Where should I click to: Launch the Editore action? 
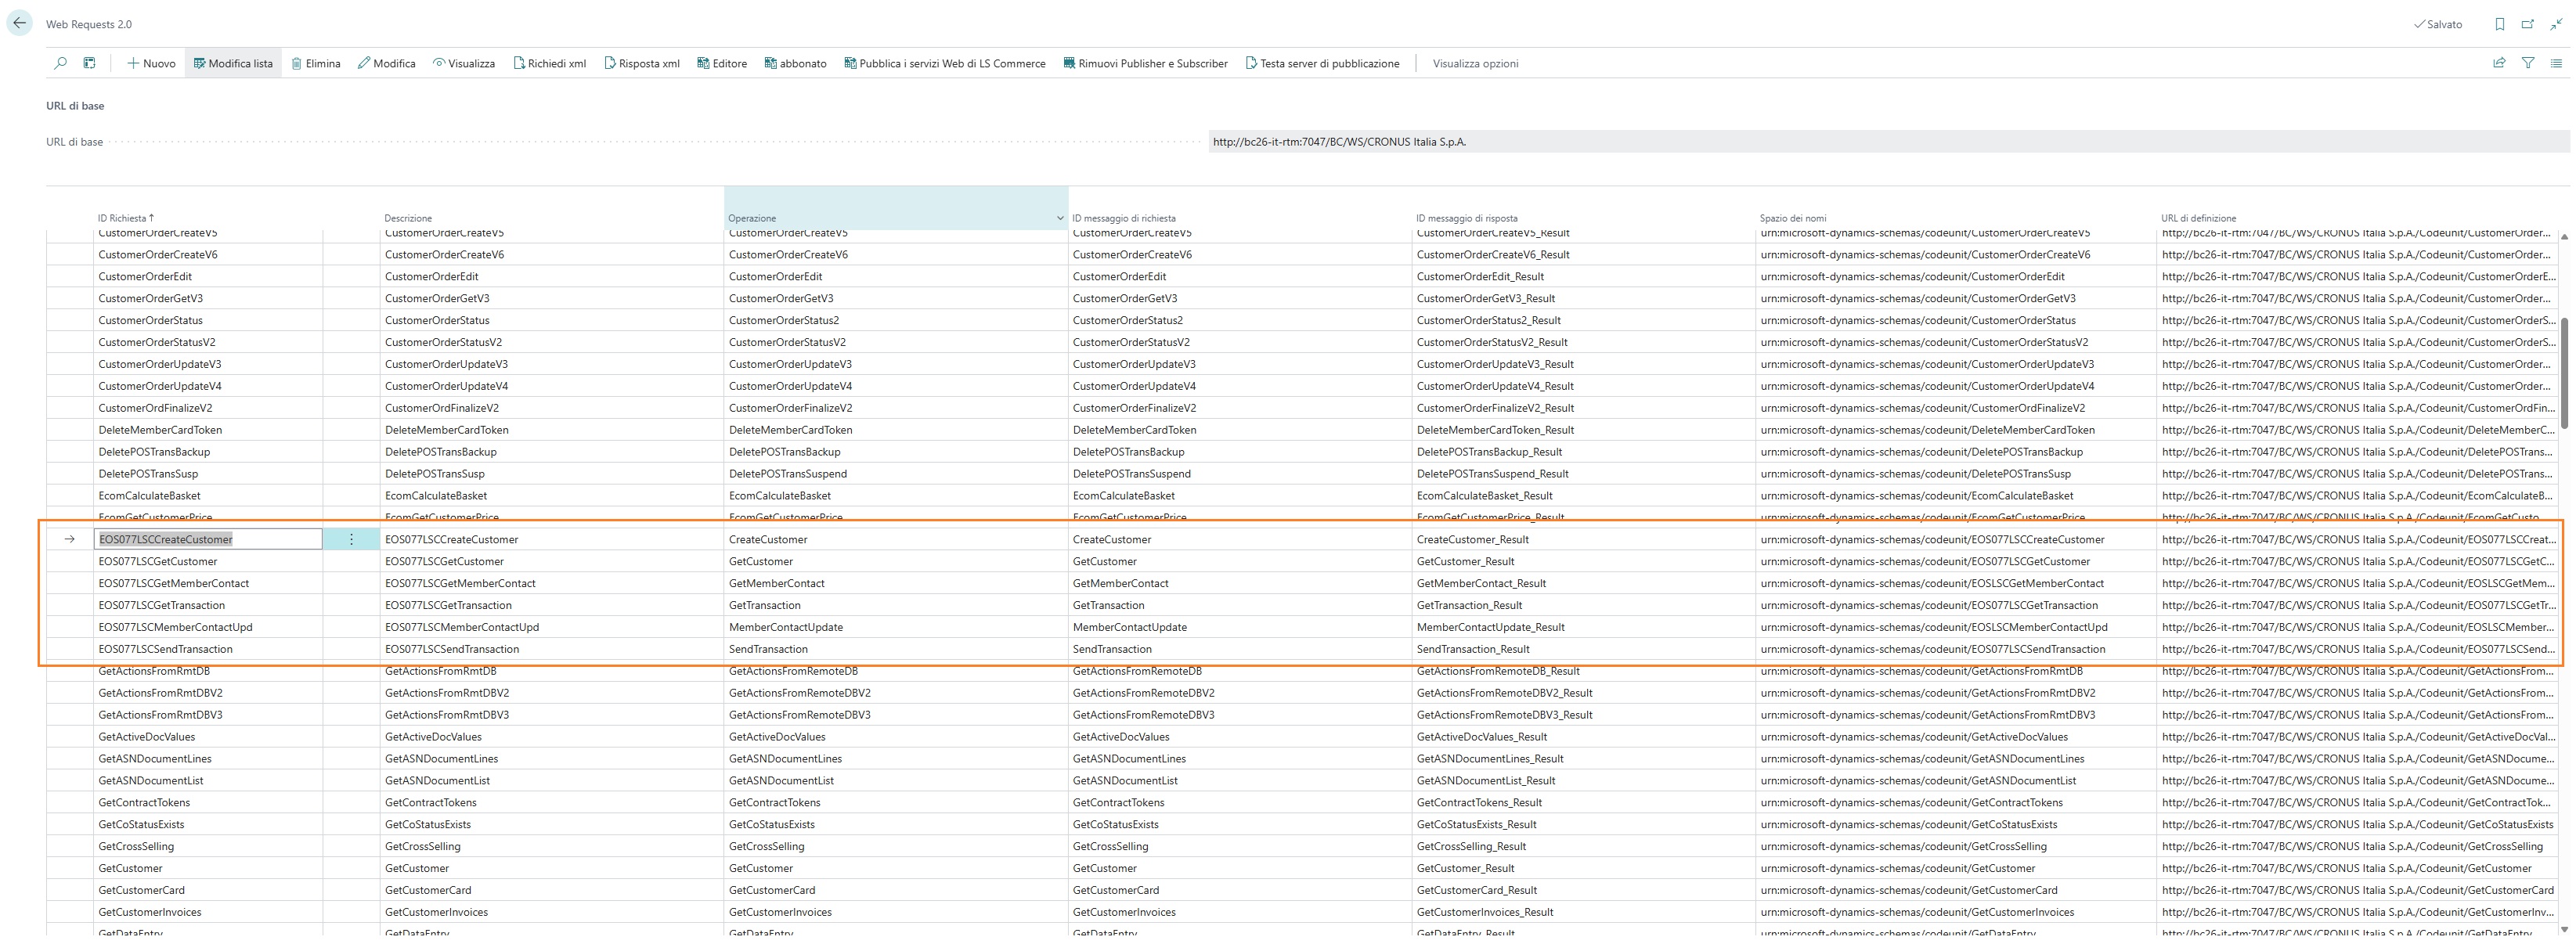(x=722, y=63)
